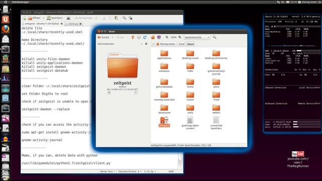Open the Reiner Text language dropdown
The height and width of the screenshot is (181, 322).
(x=108, y=171)
